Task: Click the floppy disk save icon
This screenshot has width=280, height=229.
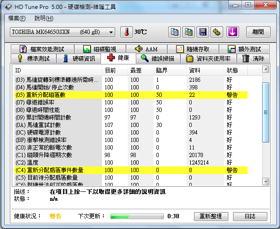Action: click(x=202, y=32)
